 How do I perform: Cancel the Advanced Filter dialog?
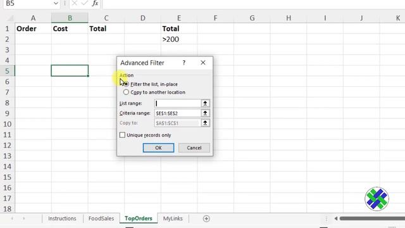click(x=194, y=148)
